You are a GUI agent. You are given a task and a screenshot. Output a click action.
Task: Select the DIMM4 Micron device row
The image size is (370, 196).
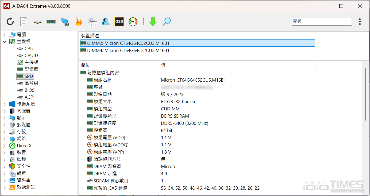(128, 50)
